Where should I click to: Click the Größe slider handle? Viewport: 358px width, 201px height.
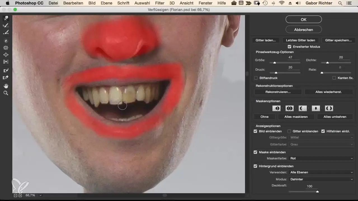click(275, 63)
